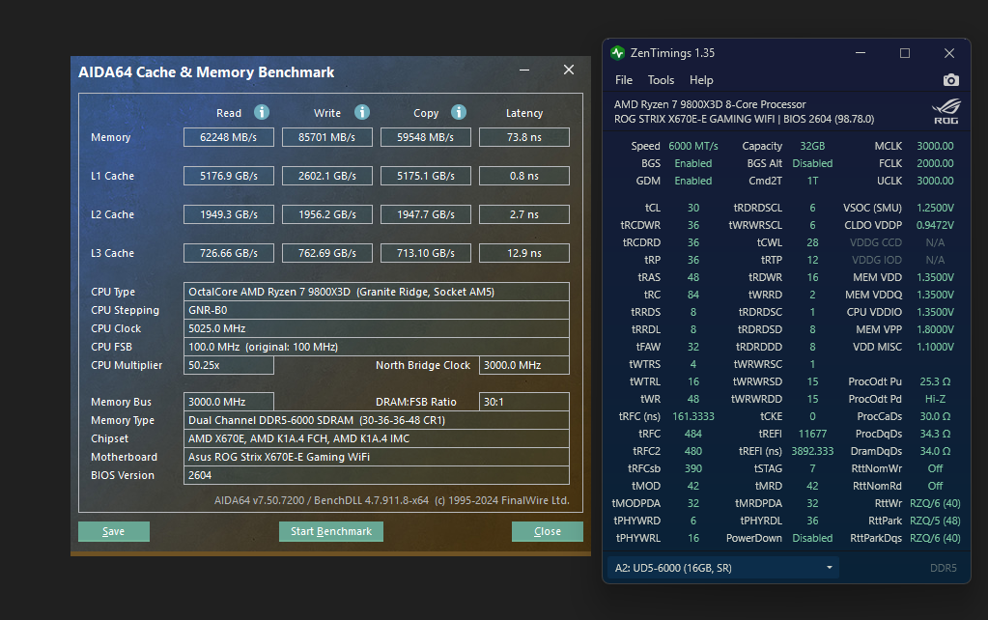Viewport: 988px width, 620px height.
Task: Click the BIOS Version field 2604
Action: 376,475
